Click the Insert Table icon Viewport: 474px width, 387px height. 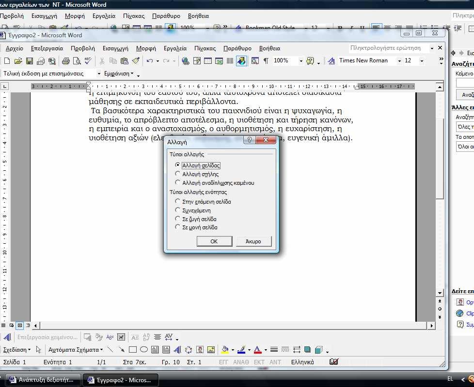pyautogui.click(x=207, y=61)
